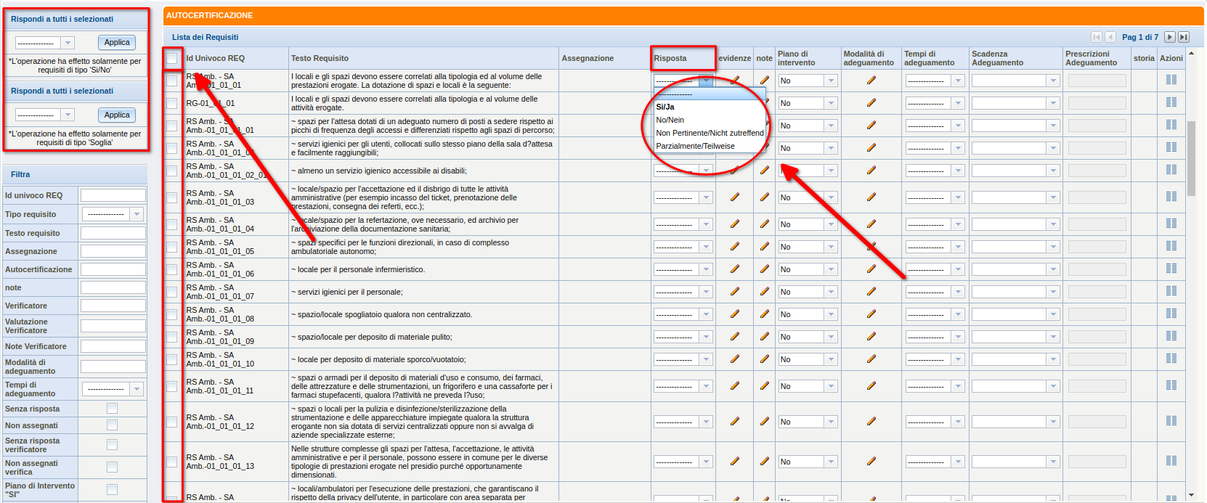Click Prescrizioni Adeguamento field for row Amb.-01_01_01_07
Screen dimensions: 1207x503
(x=1097, y=292)
